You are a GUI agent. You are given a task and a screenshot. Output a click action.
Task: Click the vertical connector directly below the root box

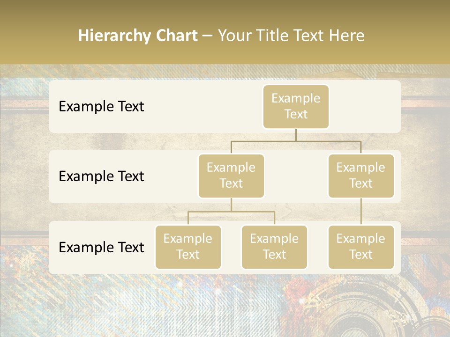pos(296,135)
